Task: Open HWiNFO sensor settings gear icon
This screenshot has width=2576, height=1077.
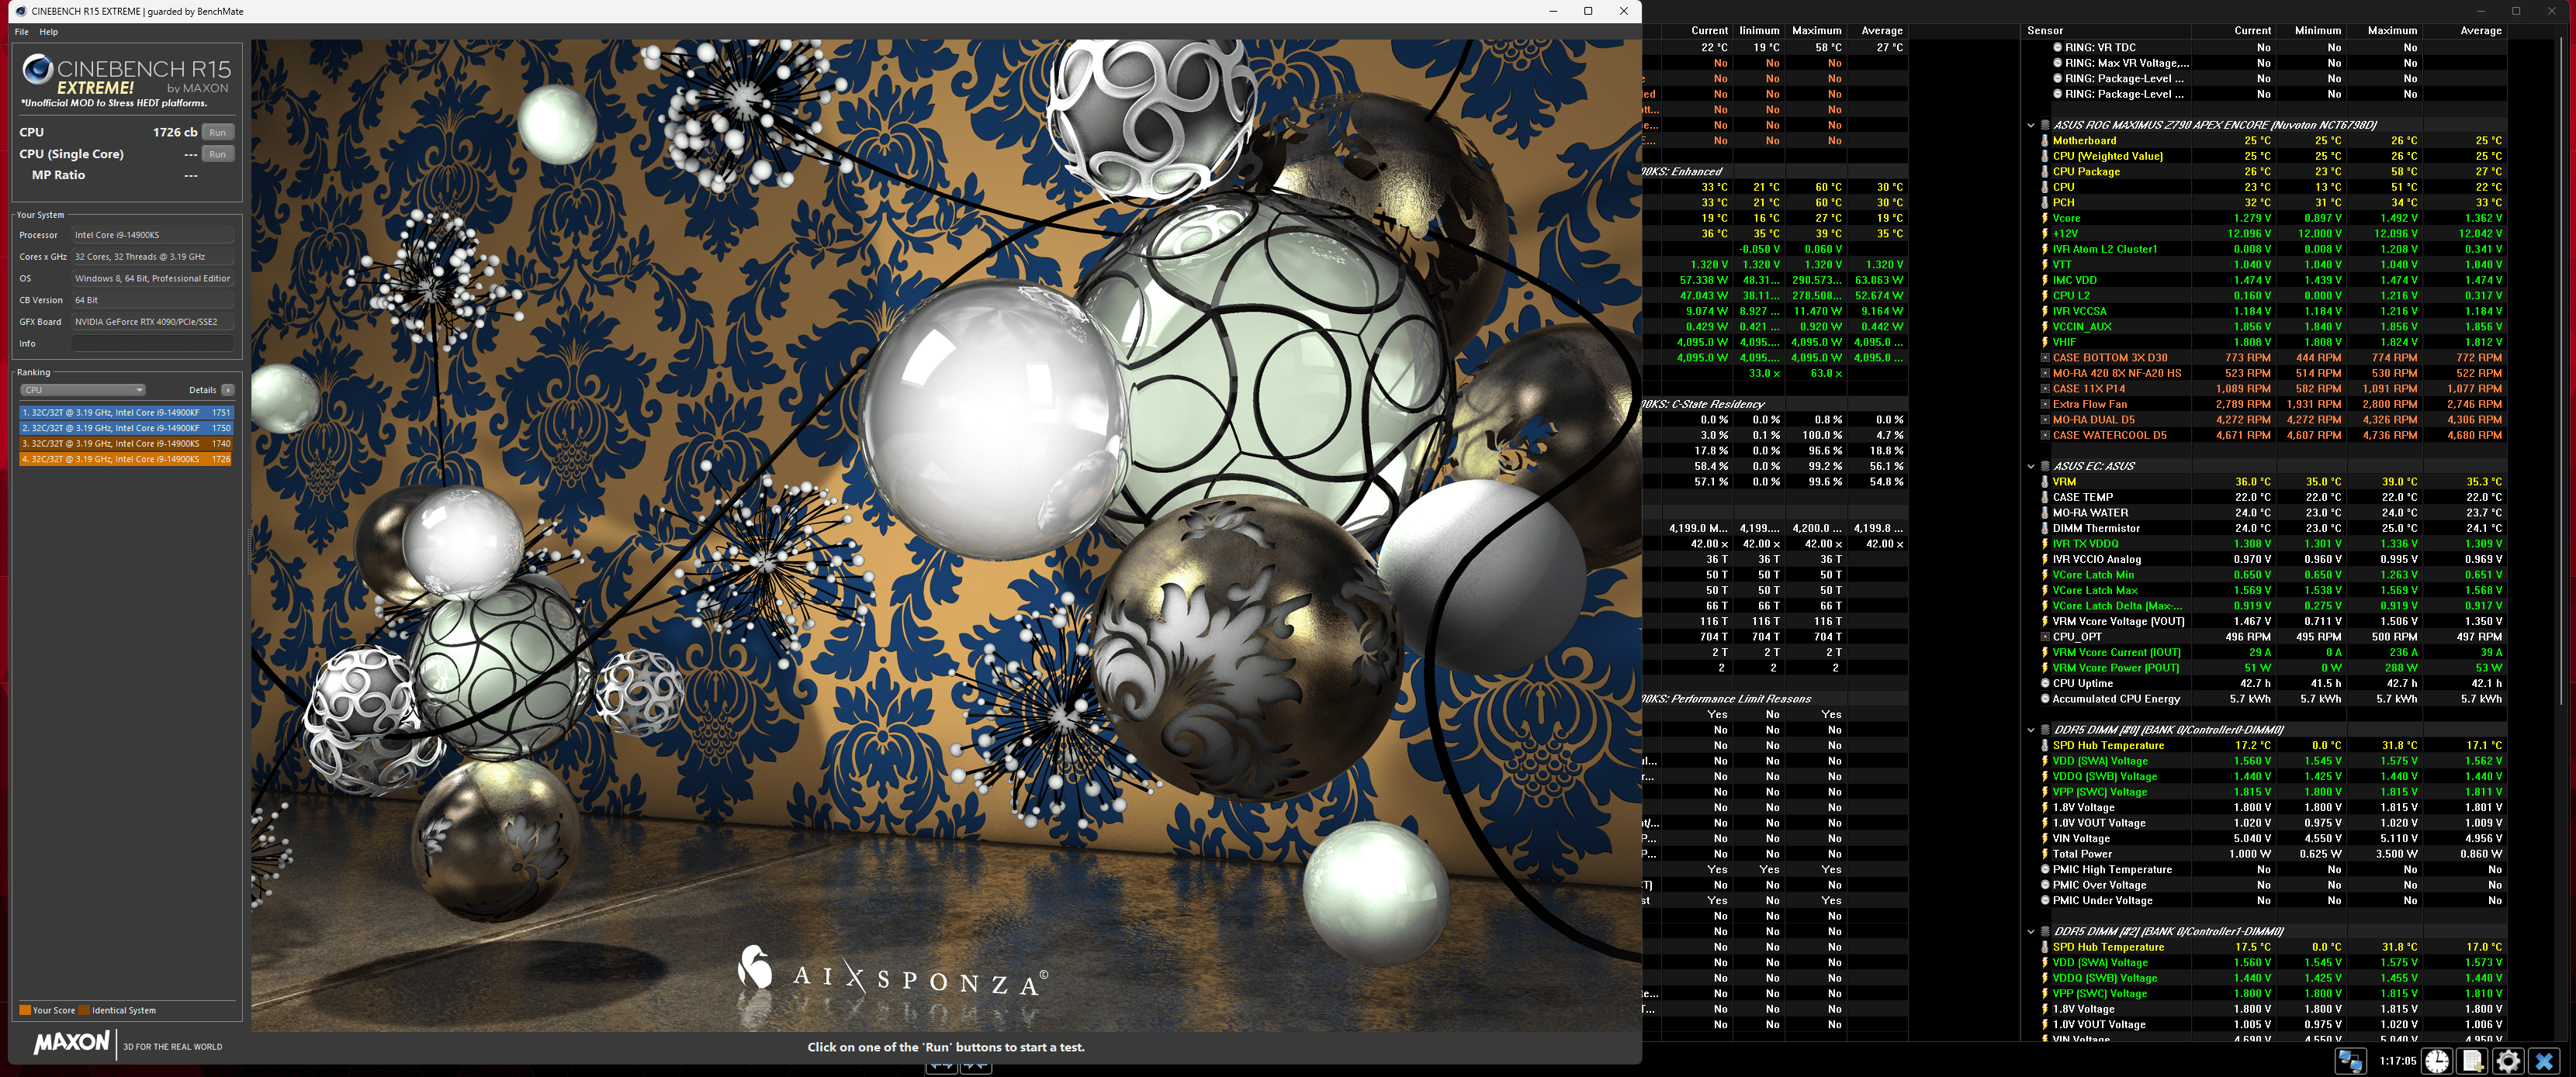Action: point(2508,1060)
